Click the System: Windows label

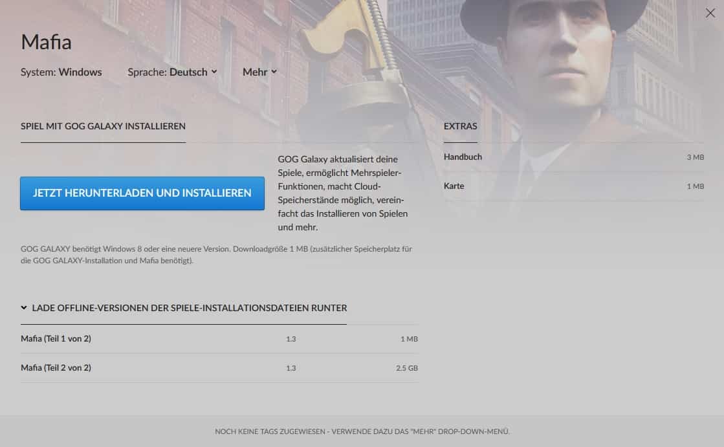(x=61, y=72)
